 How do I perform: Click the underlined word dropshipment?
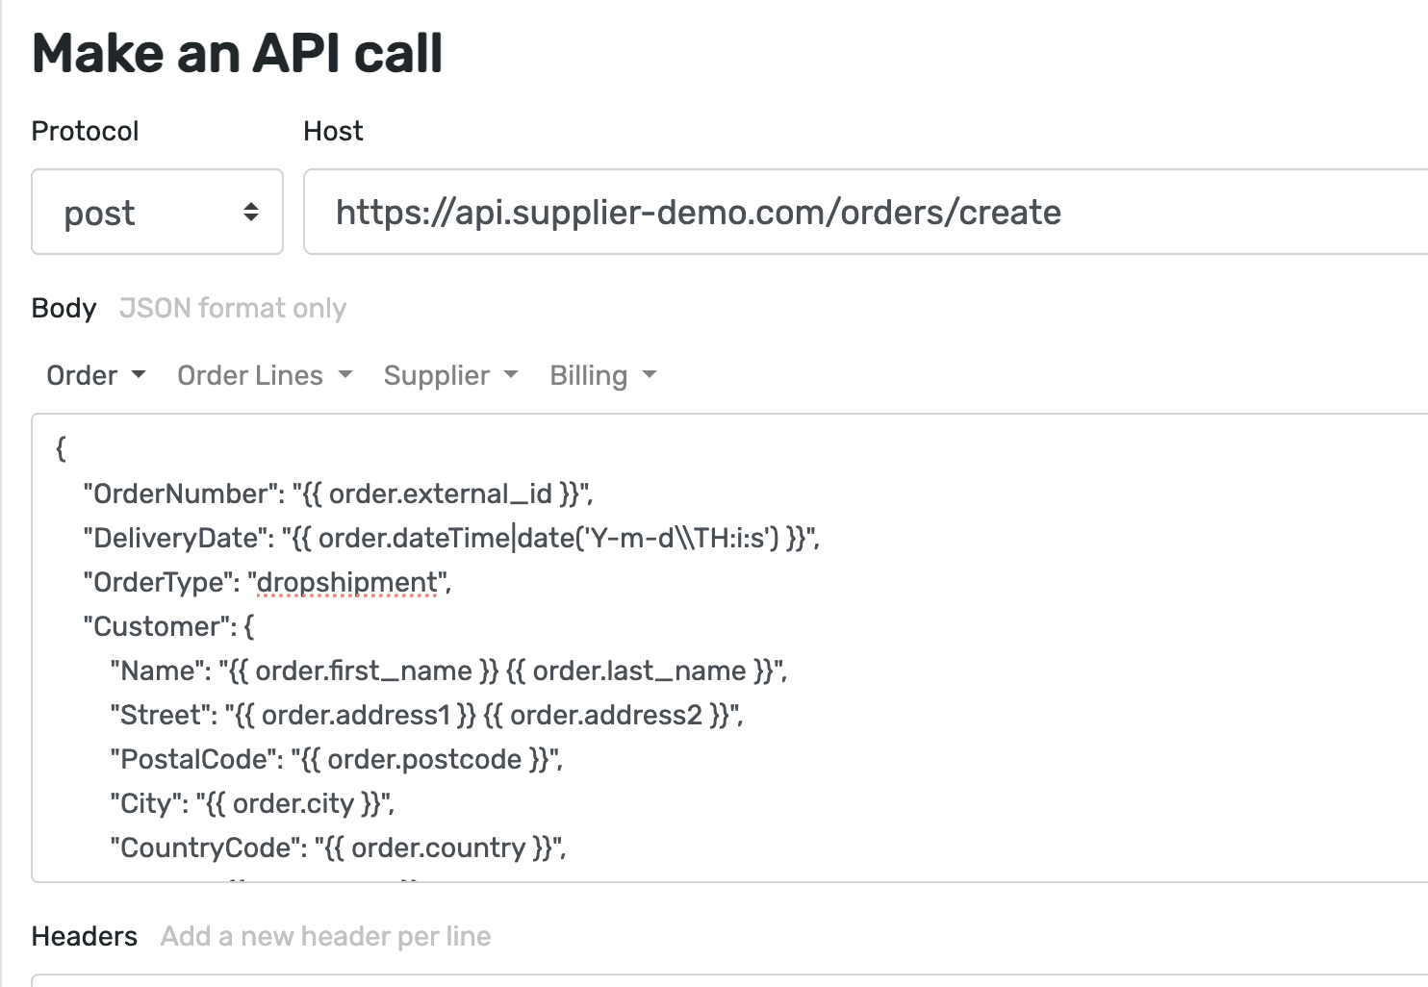347,583
